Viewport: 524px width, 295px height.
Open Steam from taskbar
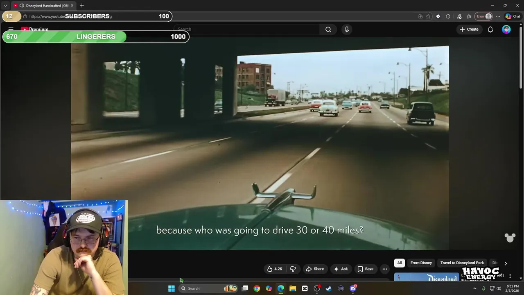[x=328, y=288]
